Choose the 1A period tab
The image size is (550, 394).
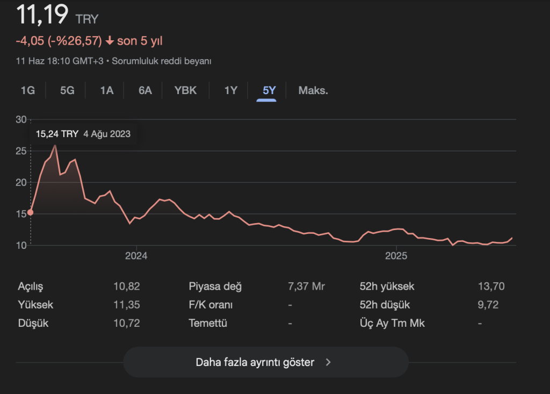(x=106, y=90)
